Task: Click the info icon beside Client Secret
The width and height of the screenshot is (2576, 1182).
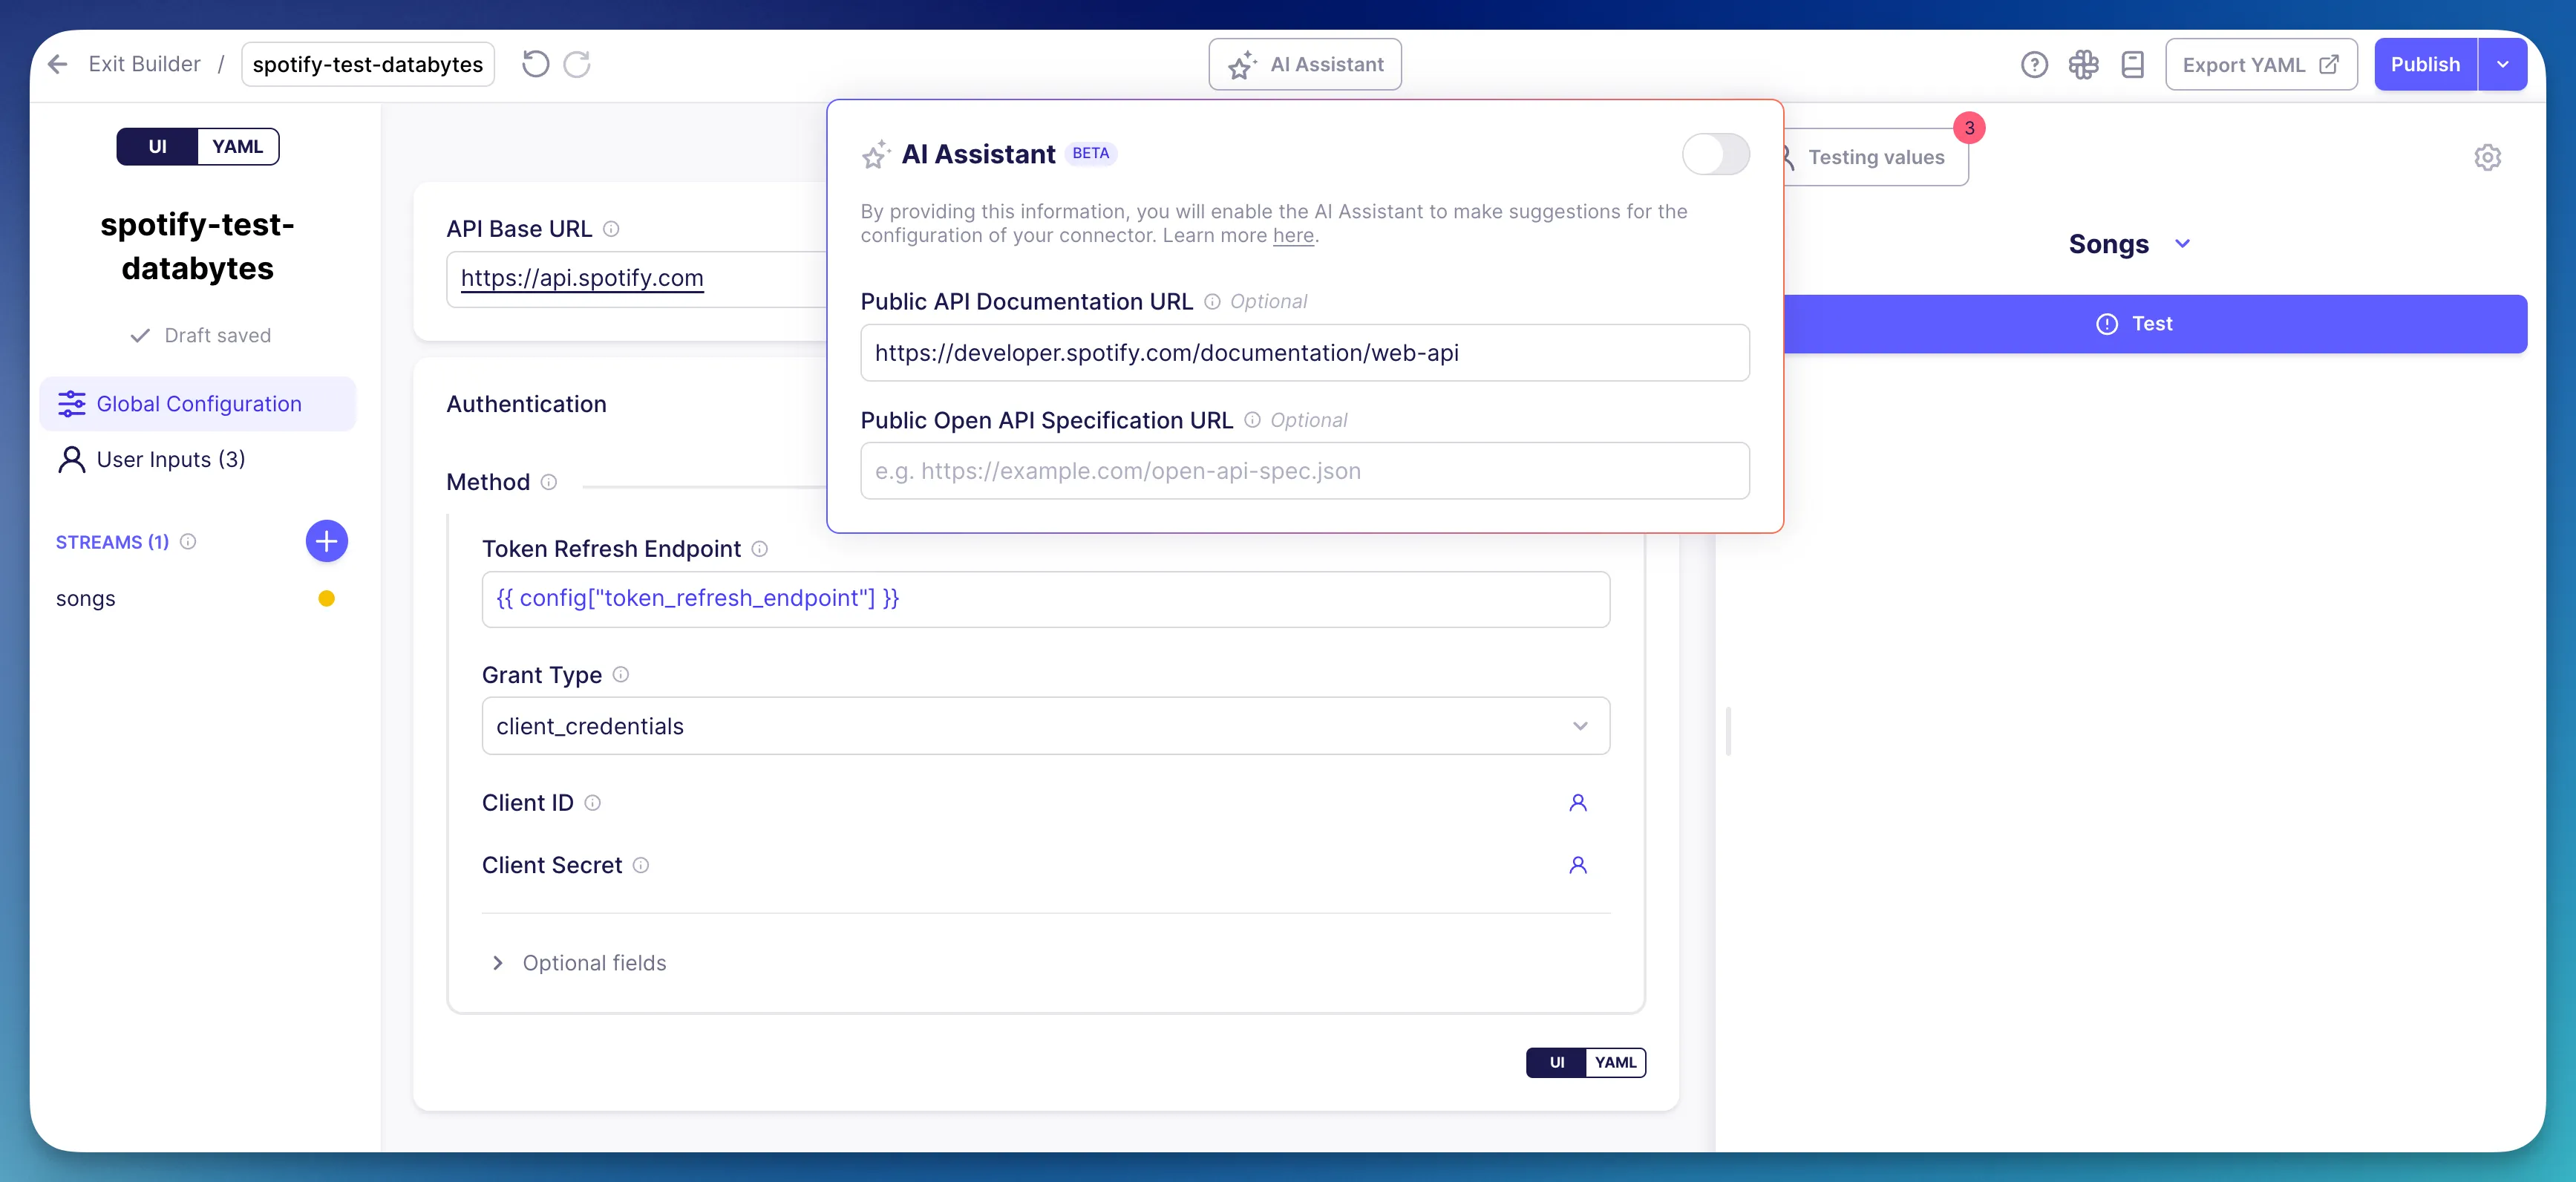Action: coord(641,865)
